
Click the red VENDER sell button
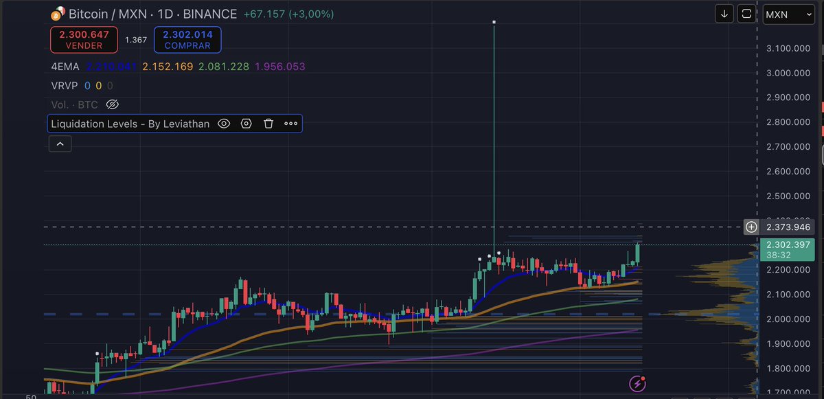pos(84,40)
